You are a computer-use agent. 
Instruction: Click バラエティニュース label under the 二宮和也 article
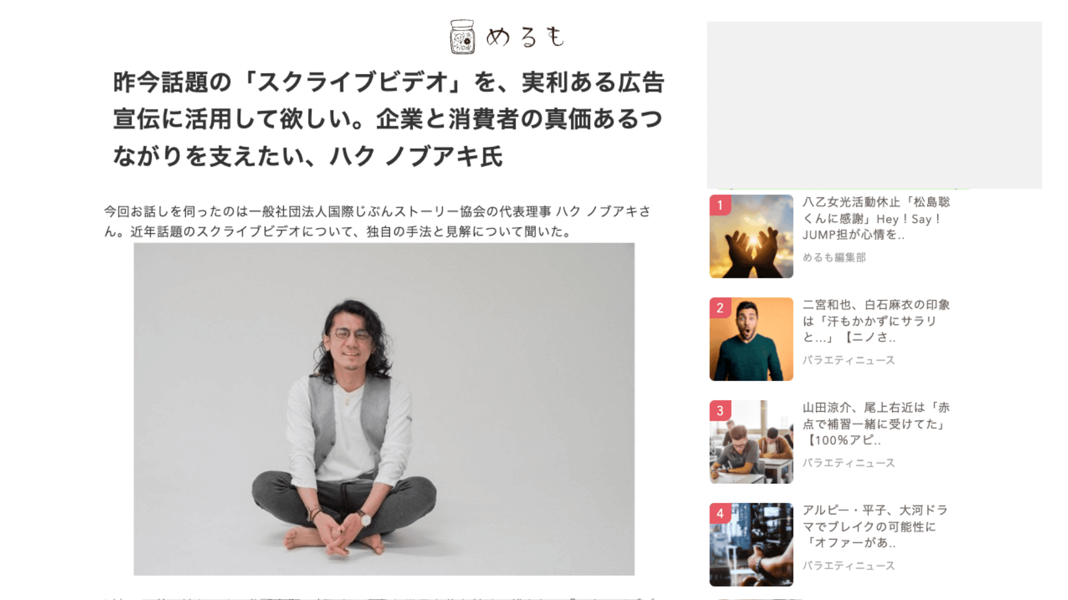[848, 360]
